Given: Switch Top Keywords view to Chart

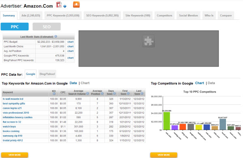Looking at the screenshot, I should click(85, 83).
